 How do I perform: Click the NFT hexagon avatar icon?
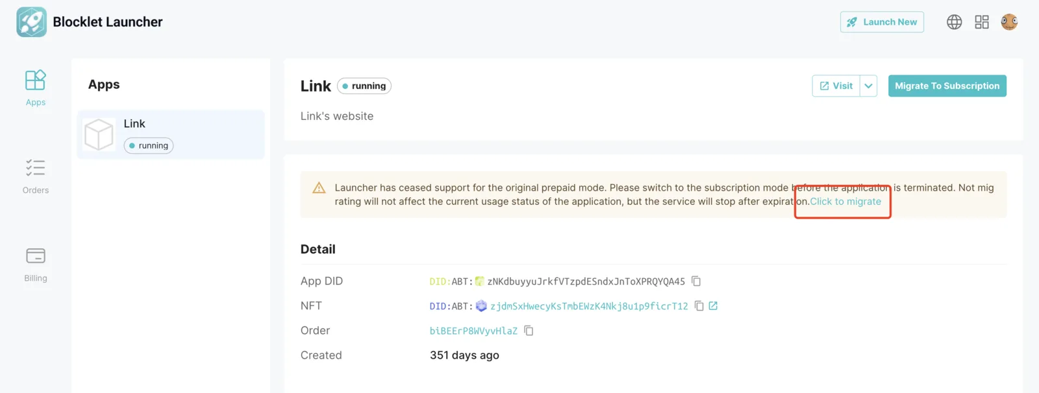(x=481, y=306)
